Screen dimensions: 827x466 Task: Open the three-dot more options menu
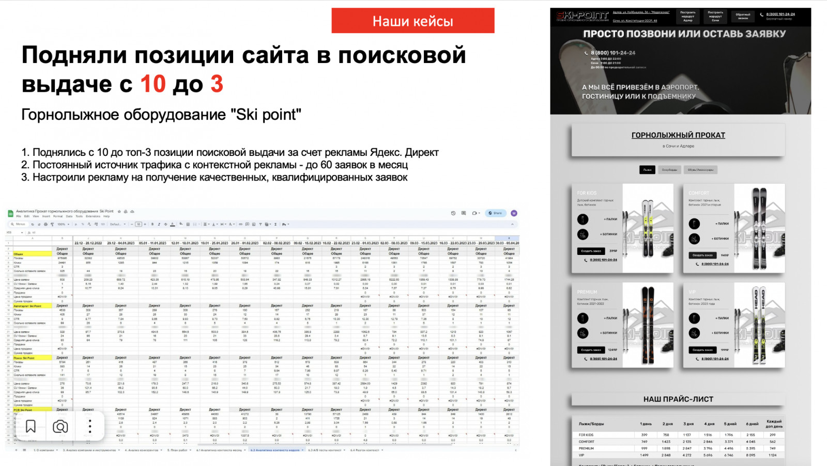click(x=90, y=426)
